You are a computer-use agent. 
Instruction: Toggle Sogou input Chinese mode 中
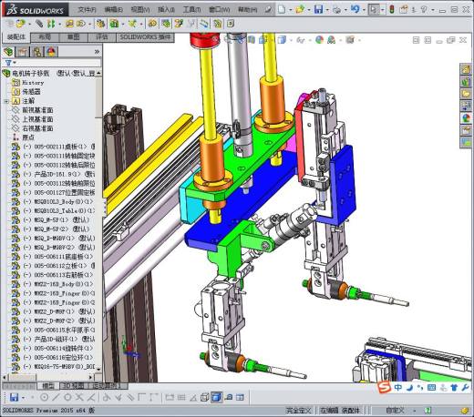[x=397, y=387]
